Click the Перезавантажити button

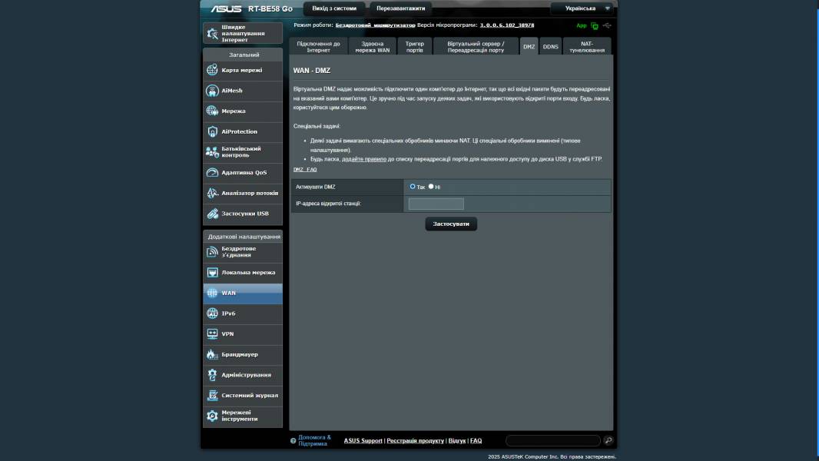400,8
